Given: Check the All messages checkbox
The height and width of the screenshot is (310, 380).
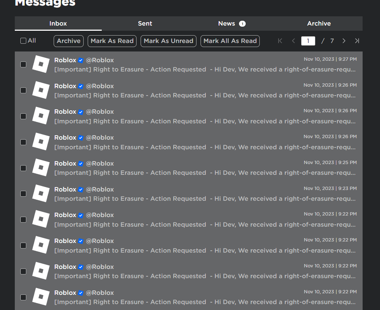Looking at the screenshot, I should [x=23, y=40].
